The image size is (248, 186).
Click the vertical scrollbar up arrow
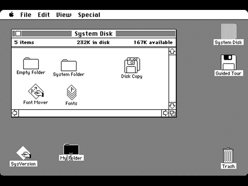[x=172, y=51]
